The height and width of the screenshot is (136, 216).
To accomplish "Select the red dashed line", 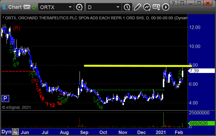I will 18,71.
